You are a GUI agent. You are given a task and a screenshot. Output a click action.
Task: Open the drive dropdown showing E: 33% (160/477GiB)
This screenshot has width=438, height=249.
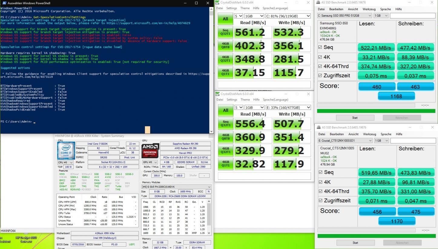pos(288,107)
